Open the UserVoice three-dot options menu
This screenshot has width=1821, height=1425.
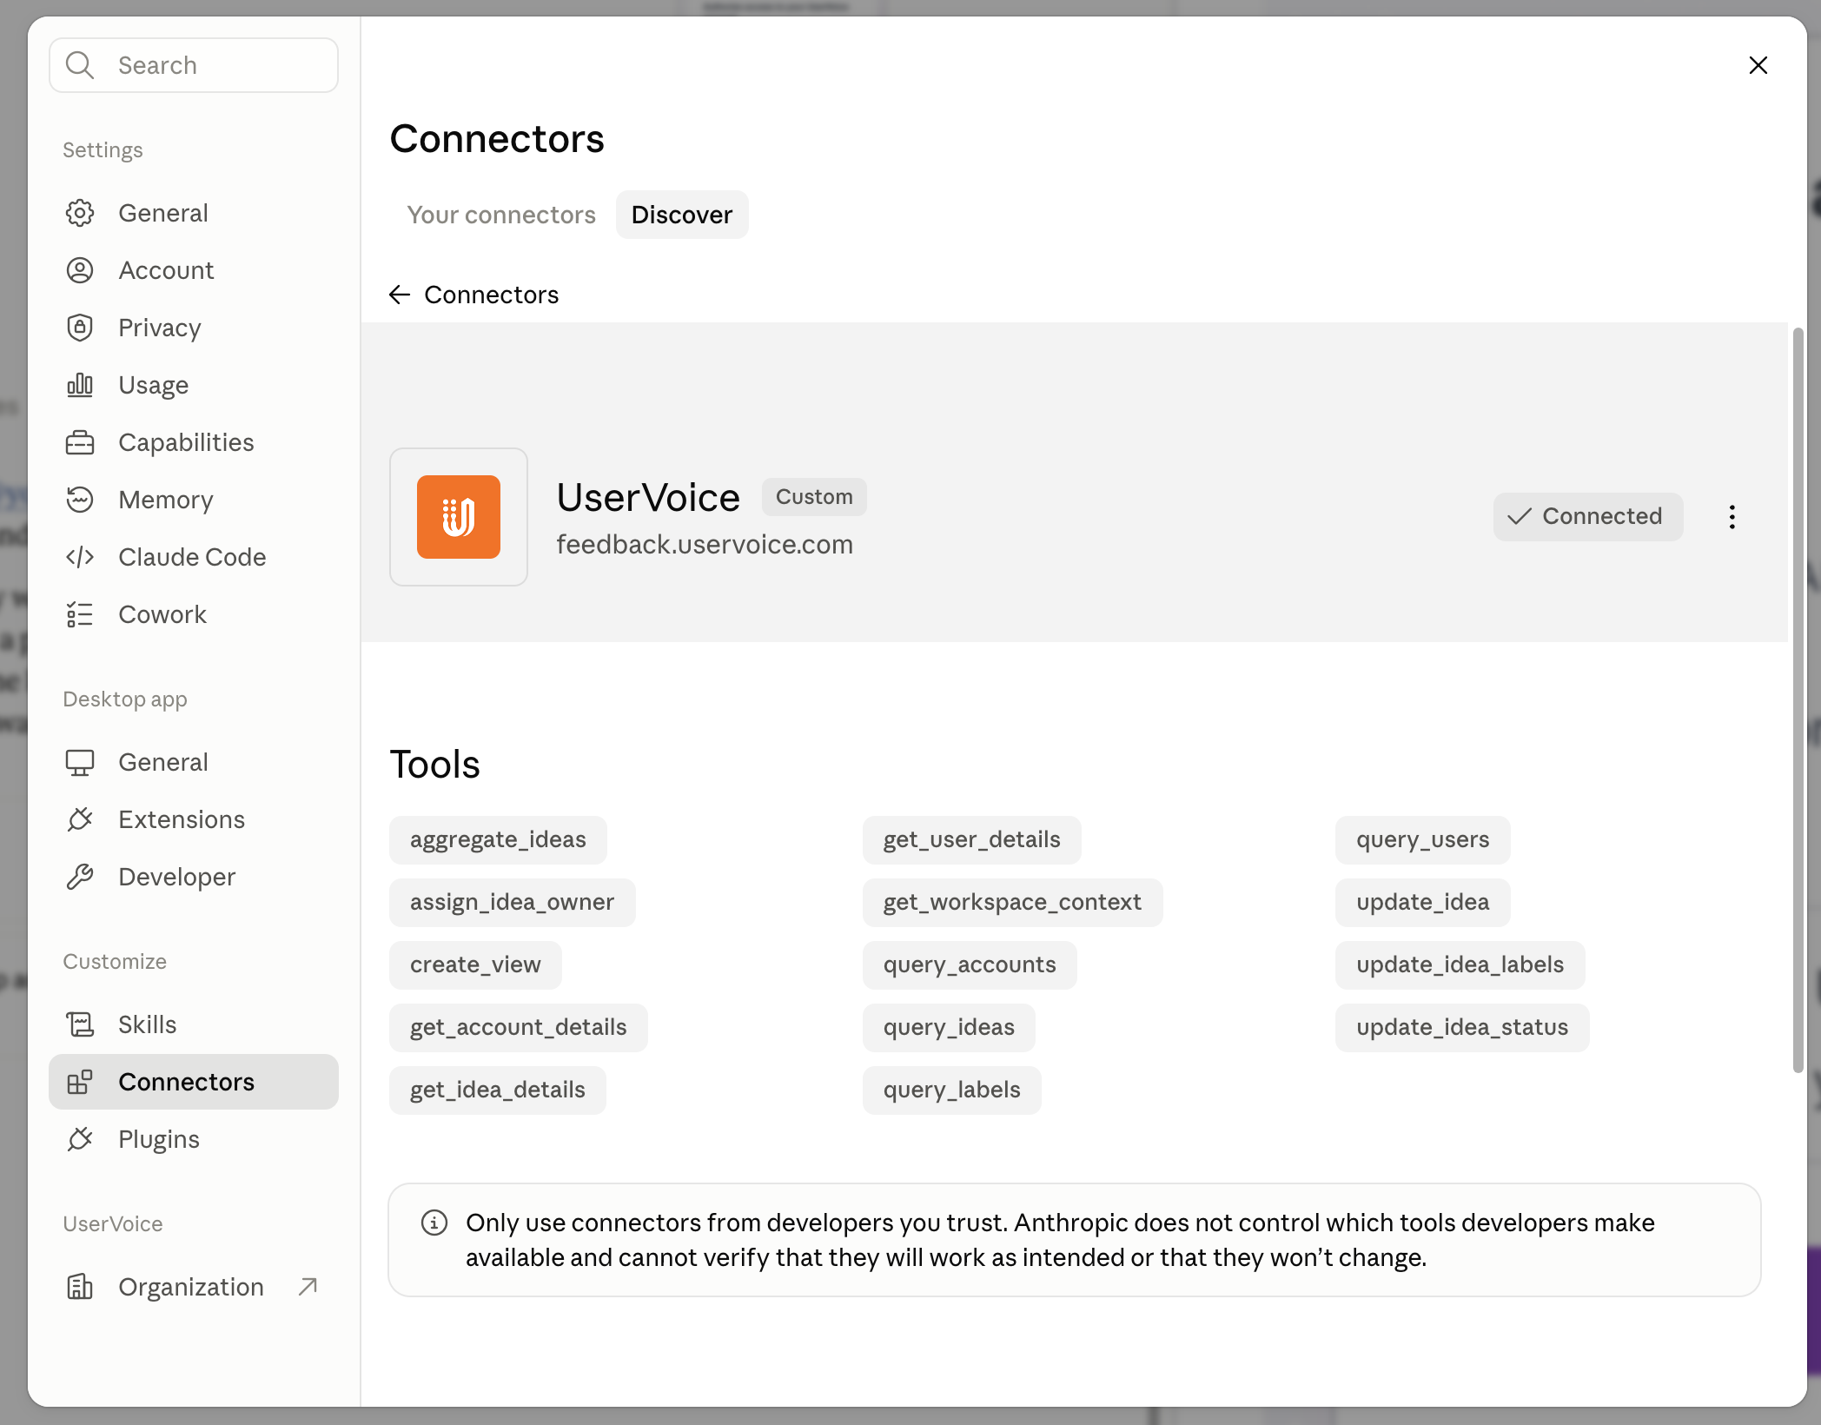(x=1732, y=517)
